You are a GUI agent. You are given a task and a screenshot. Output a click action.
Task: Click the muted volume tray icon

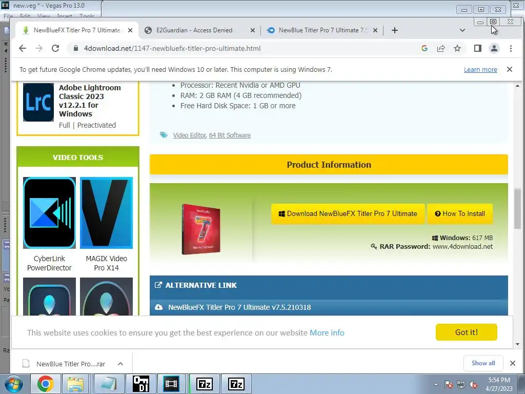click(x=473, y=384)
